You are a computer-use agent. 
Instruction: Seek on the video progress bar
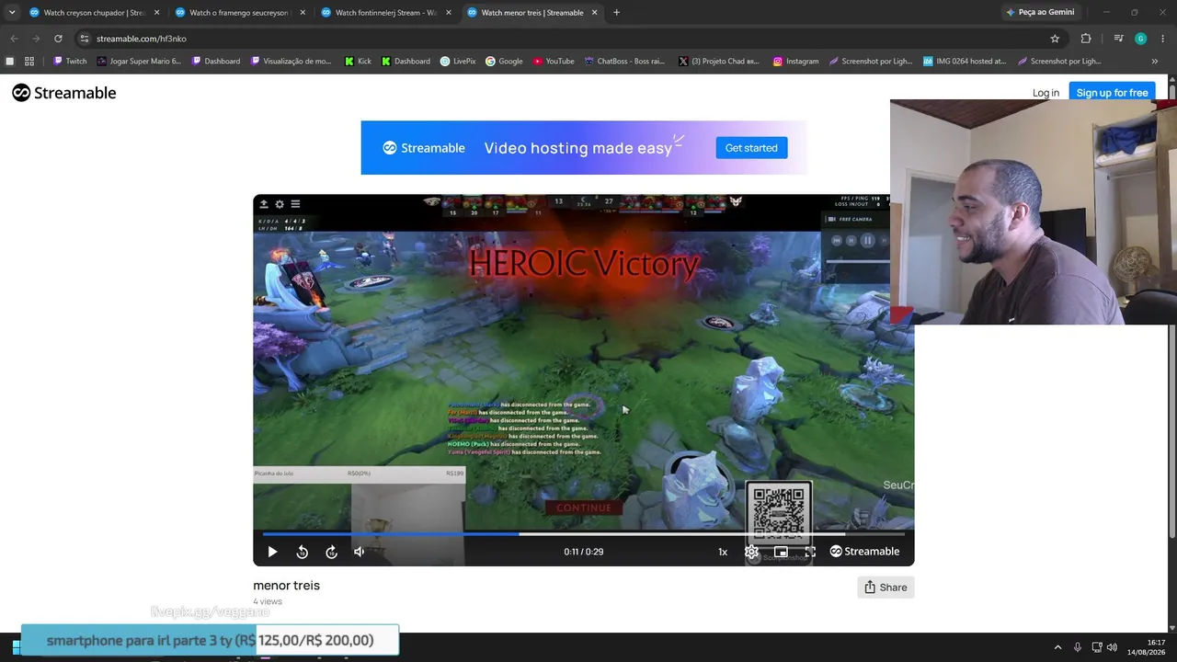pos(583,533)
